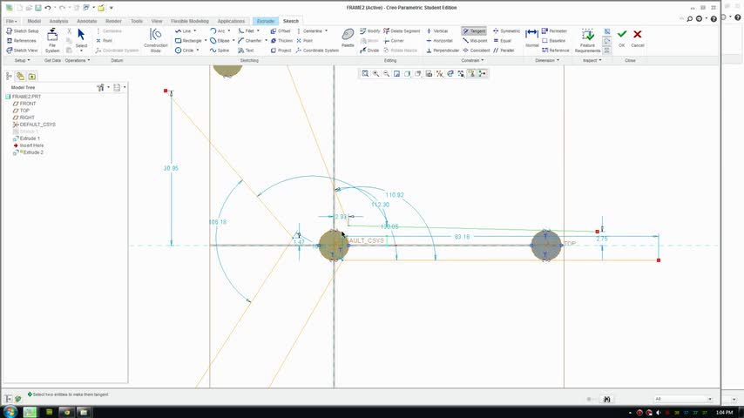Screen dimensions: 744x418
Task: Open the Arc tool dropdown arrow
Action: [229, 30]
